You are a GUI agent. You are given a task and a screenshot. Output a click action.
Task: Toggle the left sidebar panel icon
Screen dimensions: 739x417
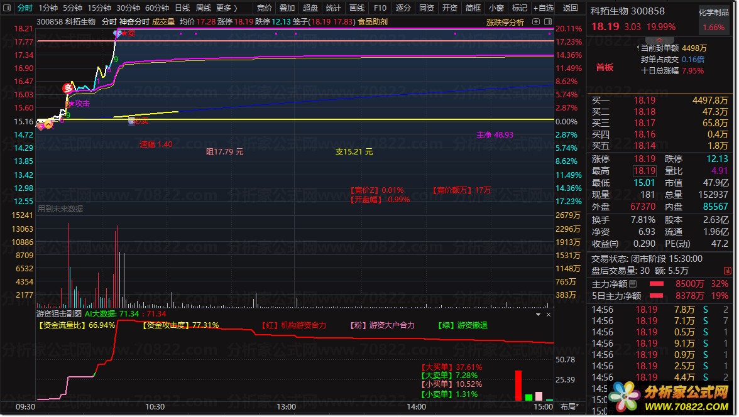pos(6,8)
